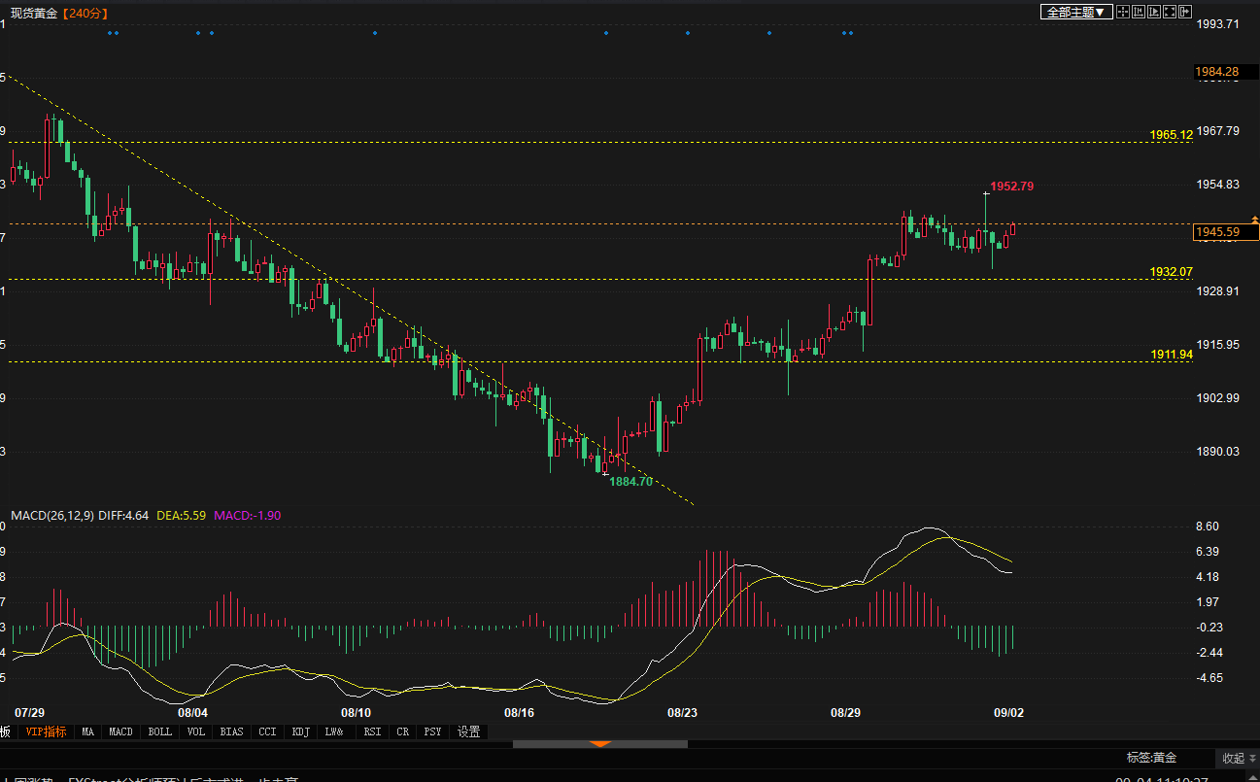Select the KDJ indicator tab

300,731
